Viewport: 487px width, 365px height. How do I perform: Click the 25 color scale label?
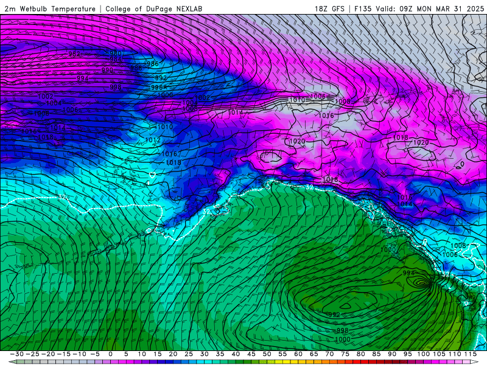189,354
